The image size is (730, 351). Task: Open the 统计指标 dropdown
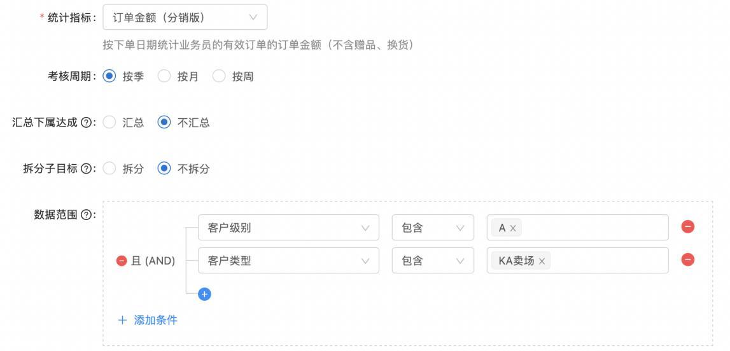tap(185, 17)
